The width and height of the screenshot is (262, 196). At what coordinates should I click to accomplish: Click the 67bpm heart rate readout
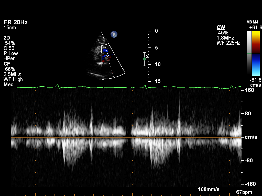coord(244,192)
